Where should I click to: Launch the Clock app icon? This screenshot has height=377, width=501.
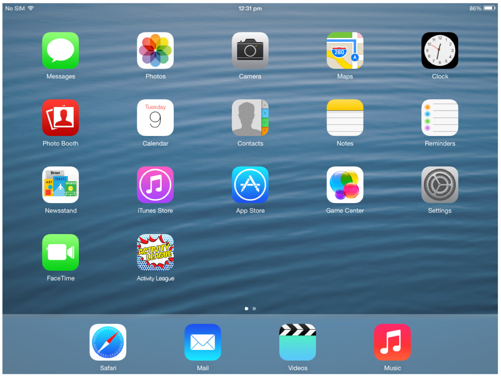440,50
